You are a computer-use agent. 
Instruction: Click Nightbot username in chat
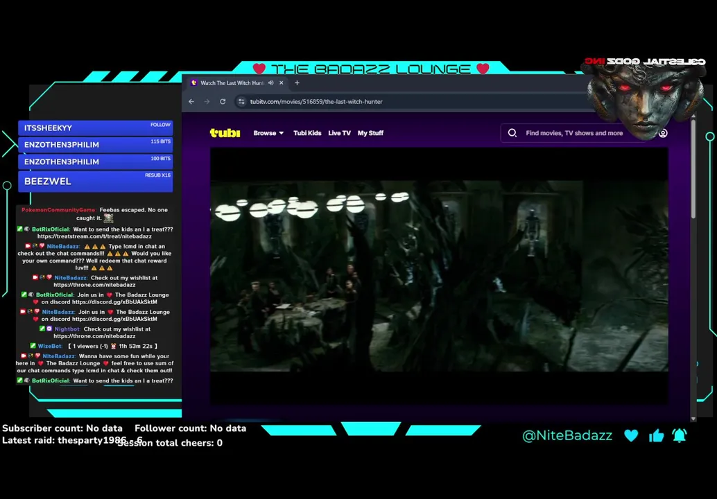67,329
